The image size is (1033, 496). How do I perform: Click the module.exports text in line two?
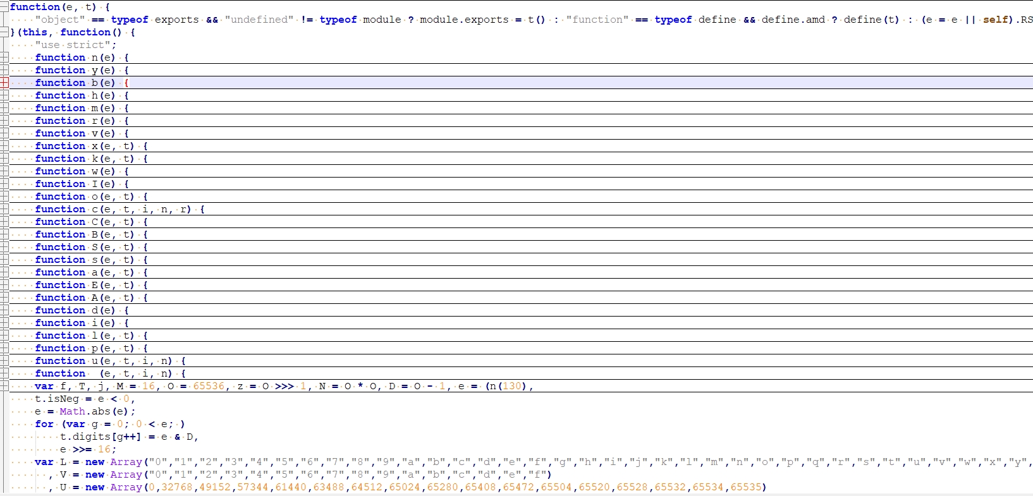point(464,20)
